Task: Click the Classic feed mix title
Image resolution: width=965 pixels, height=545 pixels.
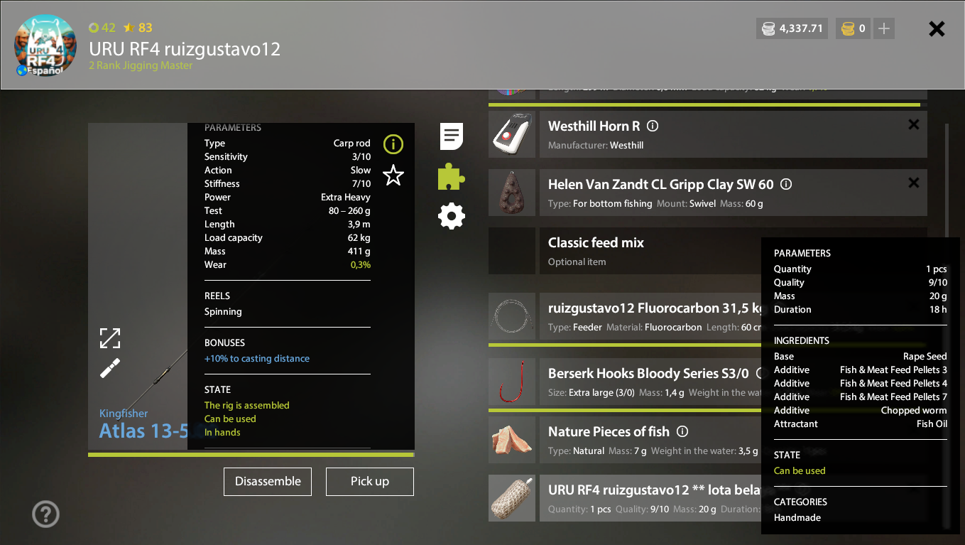Action: coord(596,242)
